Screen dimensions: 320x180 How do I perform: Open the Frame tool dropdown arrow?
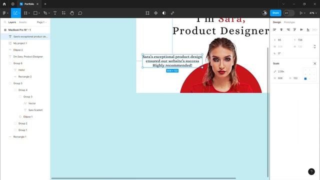(29, 13)
